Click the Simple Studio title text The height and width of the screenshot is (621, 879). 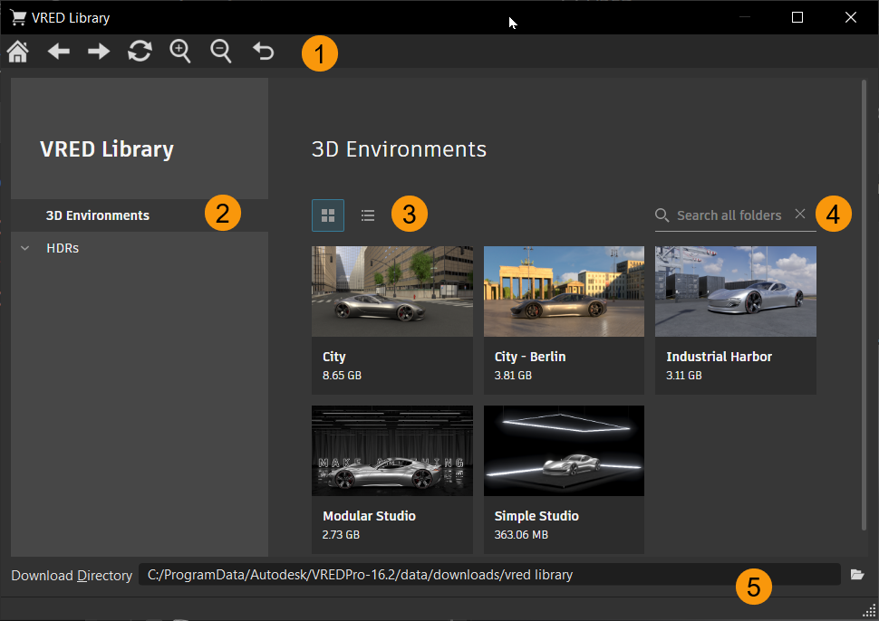tap(536, 516)
